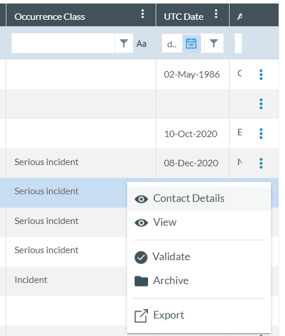The height and width of the screenshot is (336, 285).
Task: Click the Occurrence Class filter funnel icon
Action: pyautogui.click(x=124, y=43)
